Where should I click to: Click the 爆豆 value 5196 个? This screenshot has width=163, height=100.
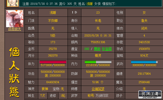[x=98, y=82]
